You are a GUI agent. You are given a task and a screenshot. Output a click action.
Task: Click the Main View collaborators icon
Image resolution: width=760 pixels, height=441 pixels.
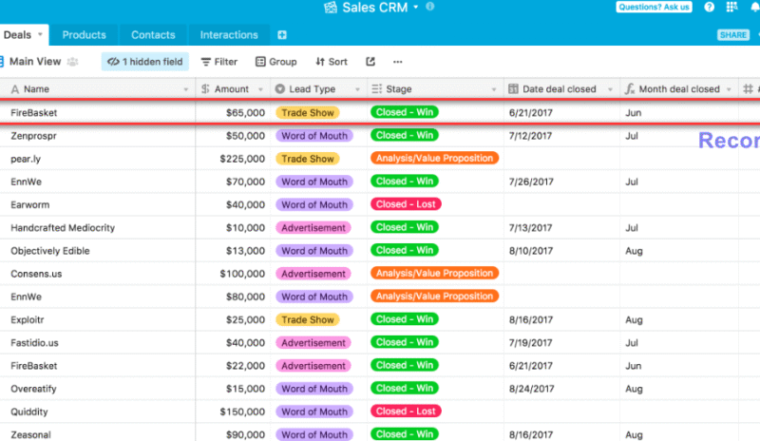[x=72, y=62]
